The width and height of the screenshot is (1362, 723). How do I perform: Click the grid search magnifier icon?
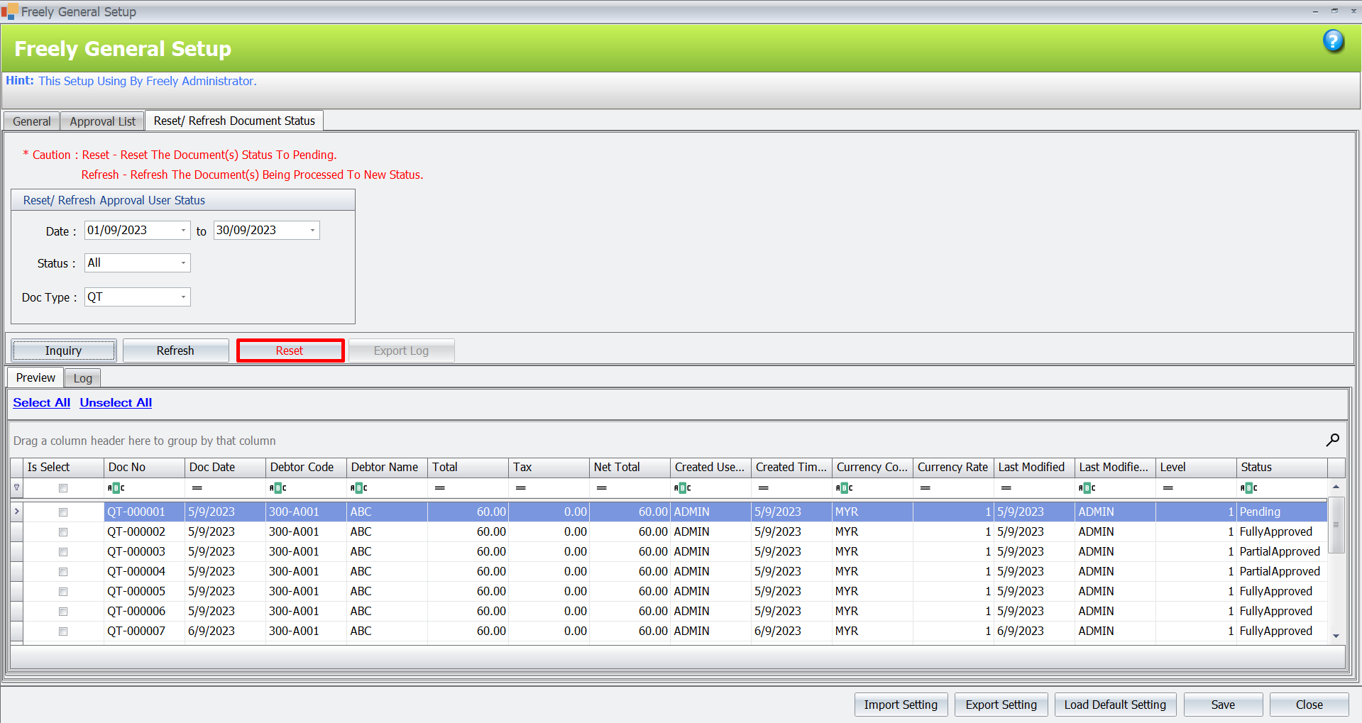tap(1332, 440)
